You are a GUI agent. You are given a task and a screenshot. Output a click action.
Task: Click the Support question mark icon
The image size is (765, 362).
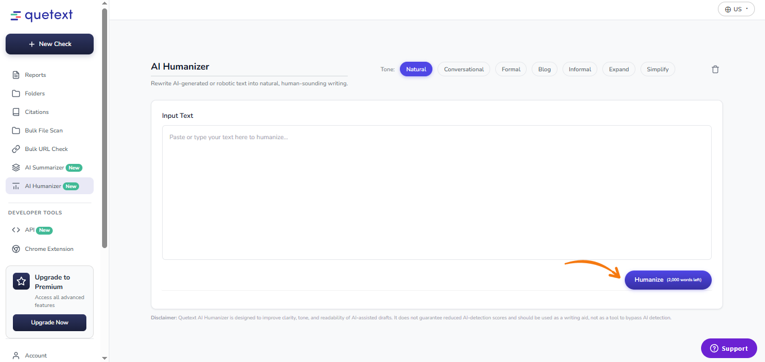[x=714, y=349]
